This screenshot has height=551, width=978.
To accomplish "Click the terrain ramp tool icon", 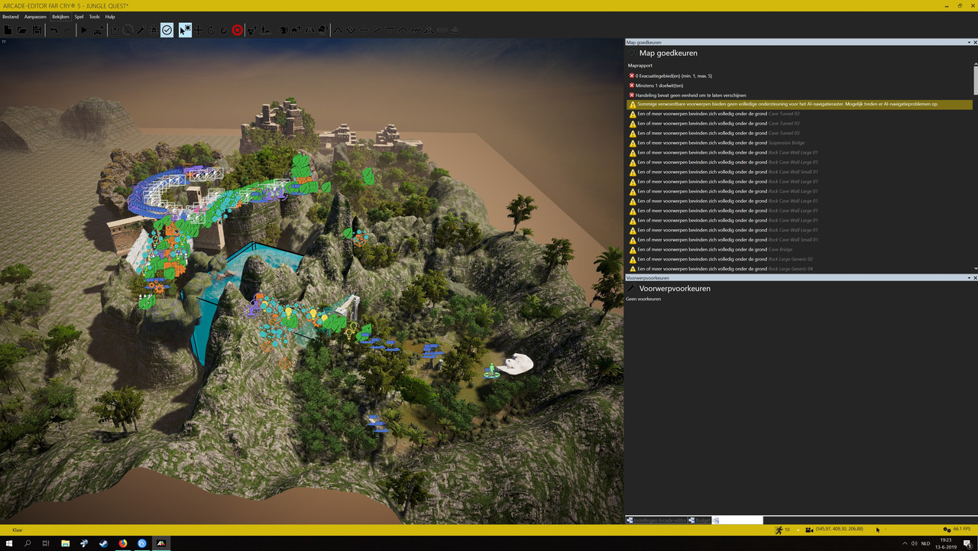I will (377, 30).
